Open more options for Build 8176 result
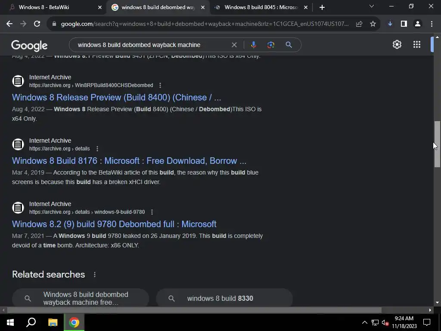The image size is (441, 331). (x=97, y=149)
